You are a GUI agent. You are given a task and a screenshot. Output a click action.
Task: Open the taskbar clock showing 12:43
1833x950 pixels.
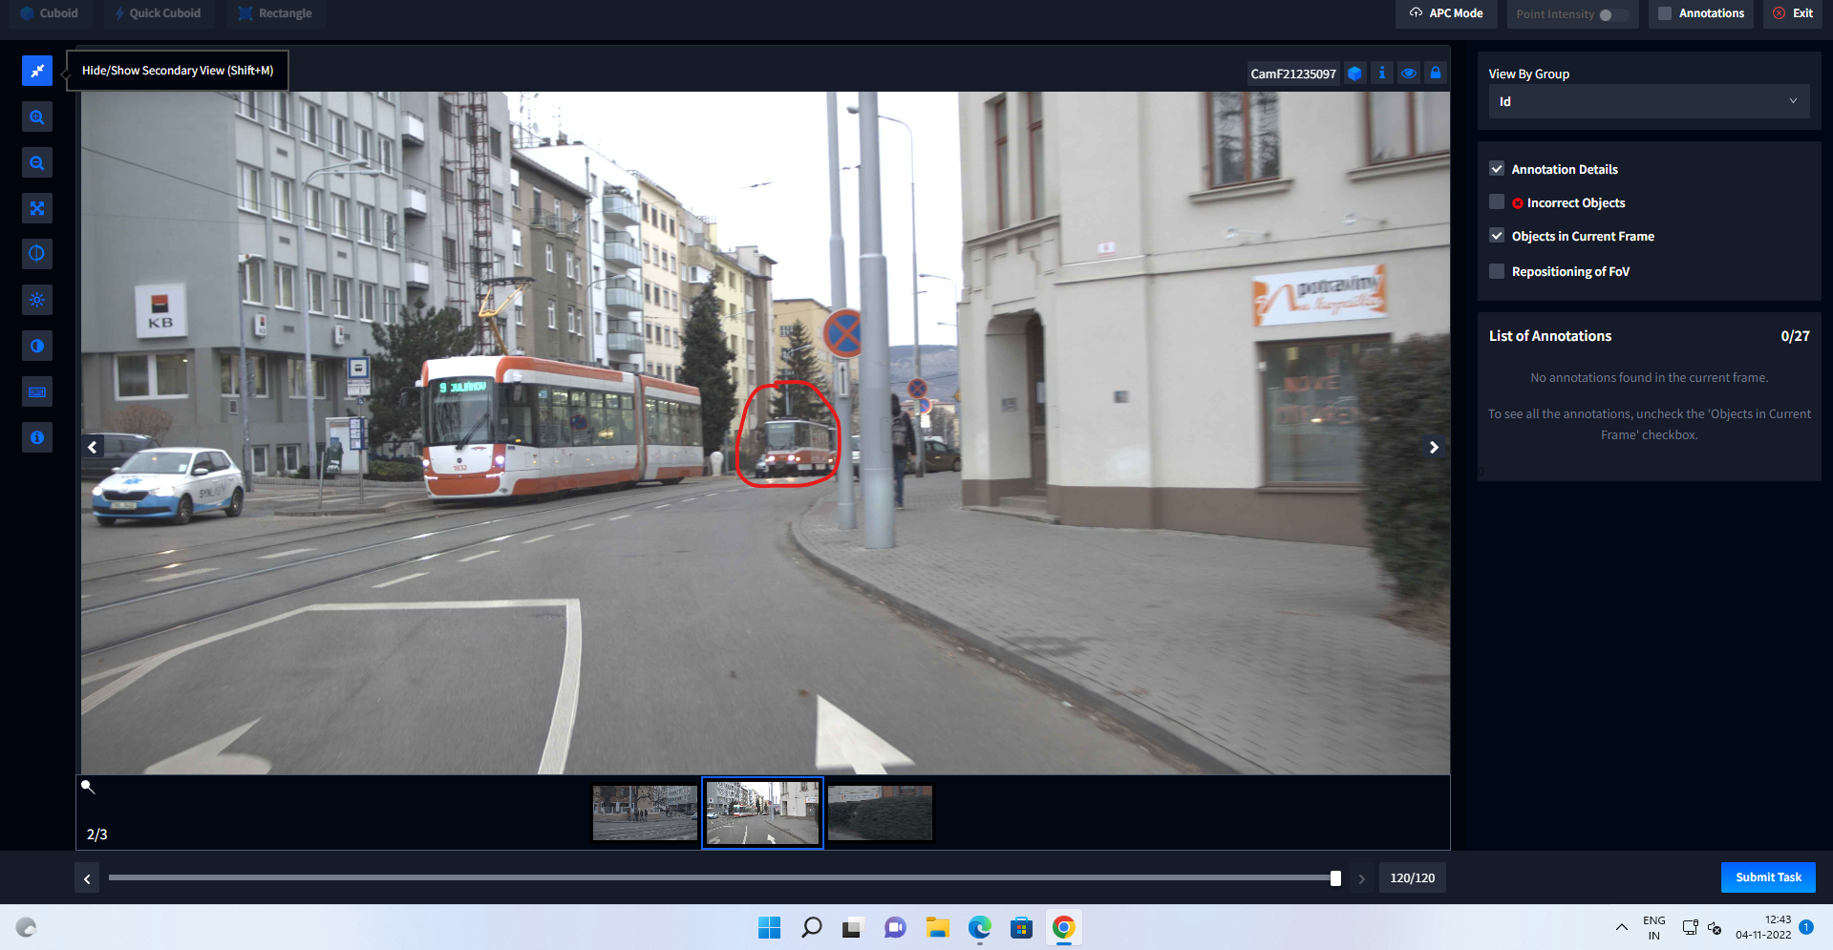click(x=1763, y=927)
